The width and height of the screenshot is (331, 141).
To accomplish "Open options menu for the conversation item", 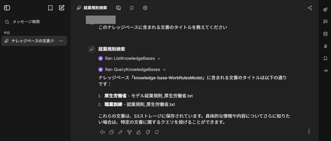I will coord(61,41).
